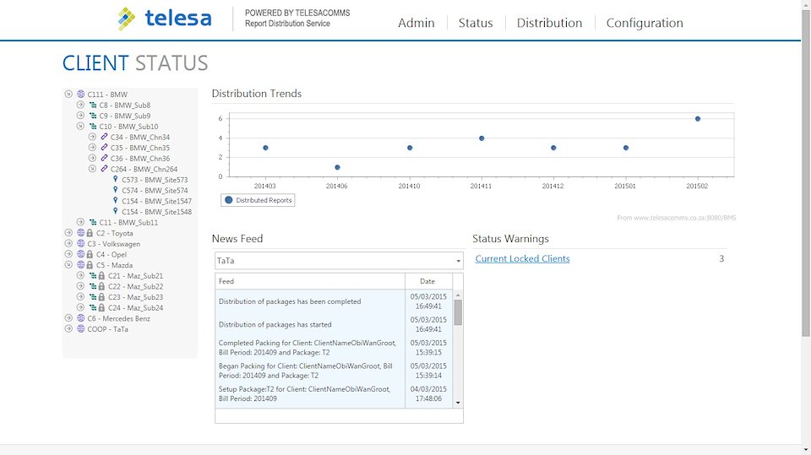Expand the C2 - Toyota node arrow

tap(68, 233)
